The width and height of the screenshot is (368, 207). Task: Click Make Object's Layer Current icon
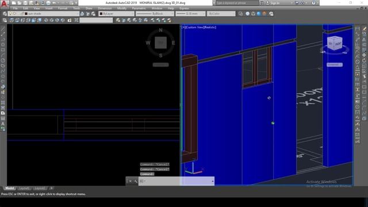coord(82,14)
